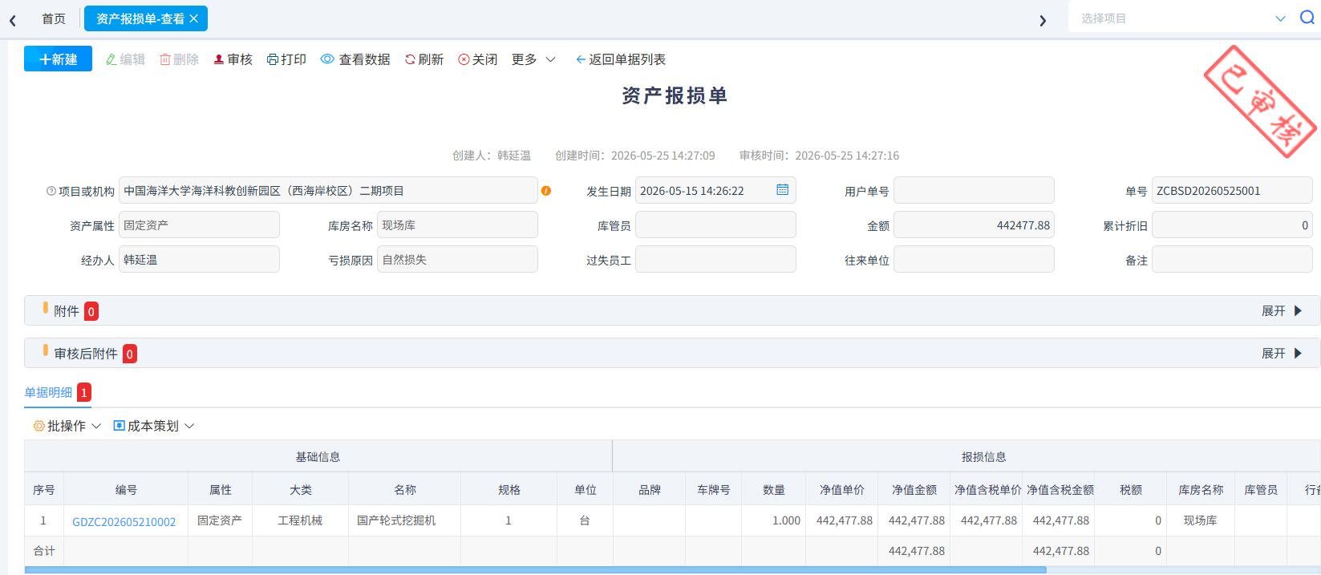Open the 选择项目 dropdown

(x=1182, y=18)
